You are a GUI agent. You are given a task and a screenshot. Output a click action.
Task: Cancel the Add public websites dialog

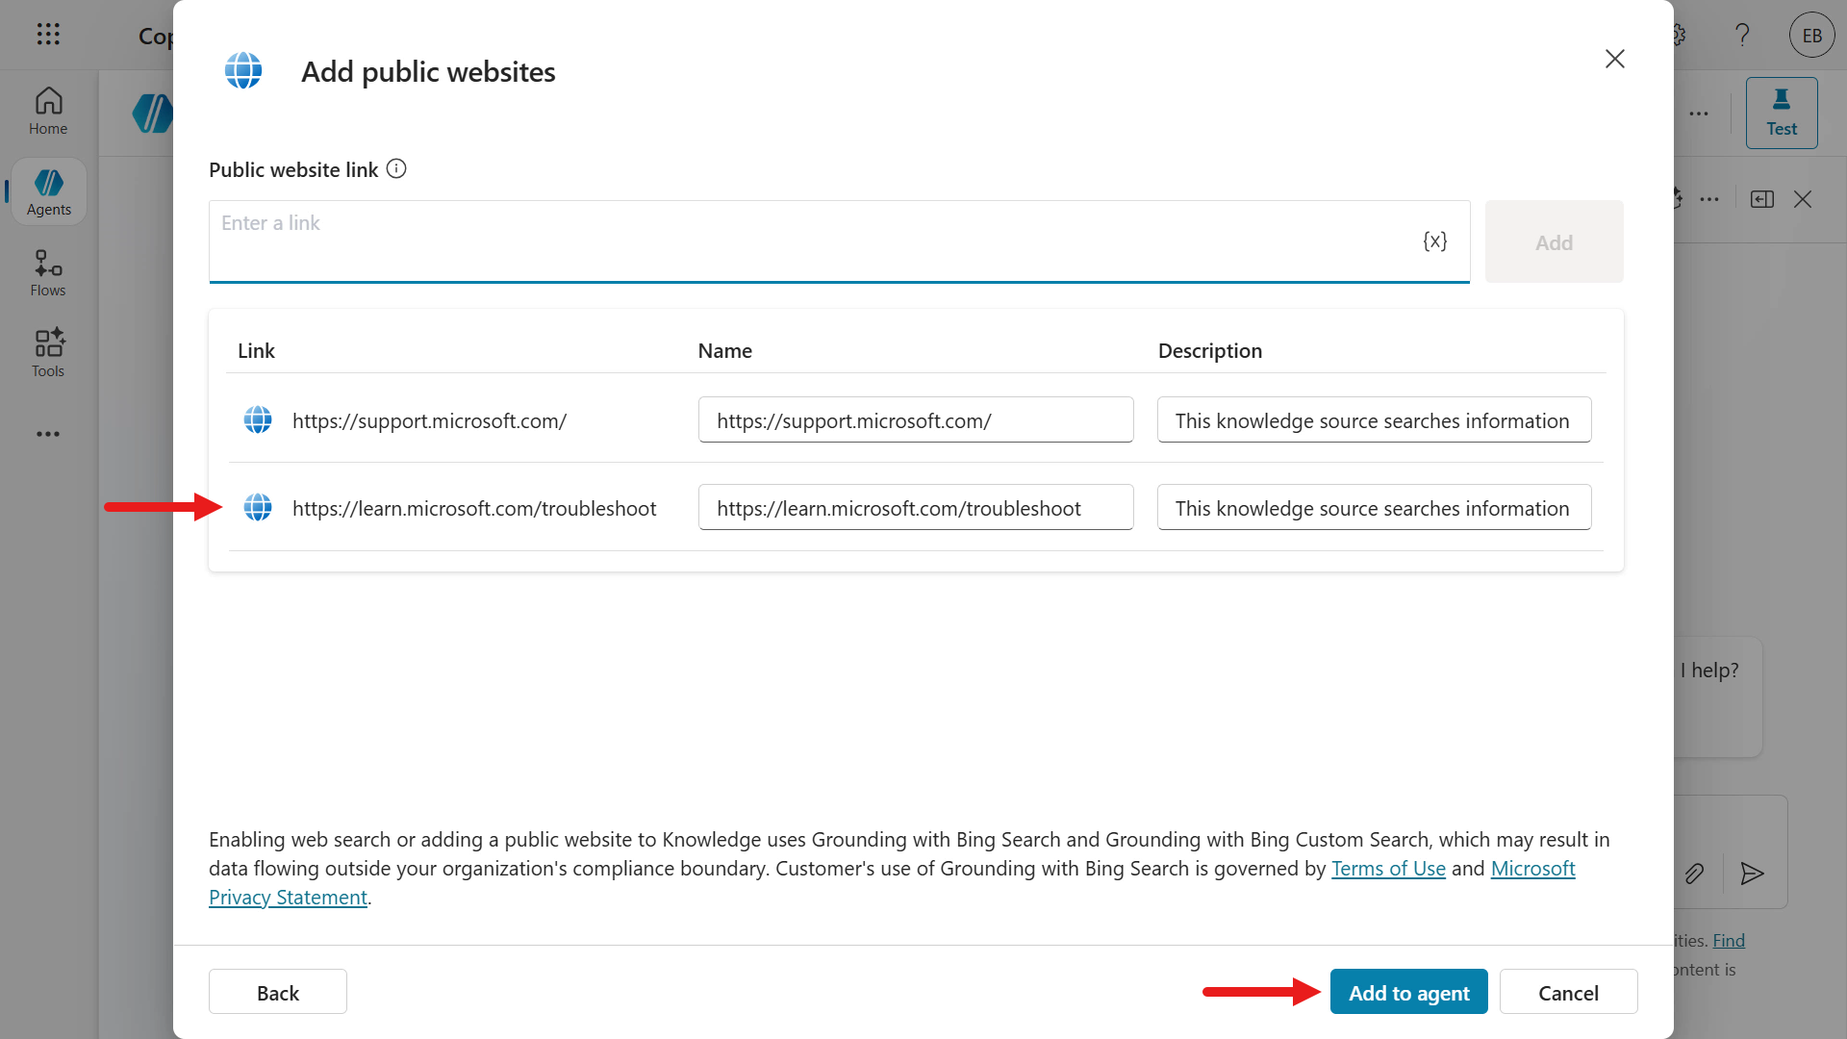[1568, 992]
